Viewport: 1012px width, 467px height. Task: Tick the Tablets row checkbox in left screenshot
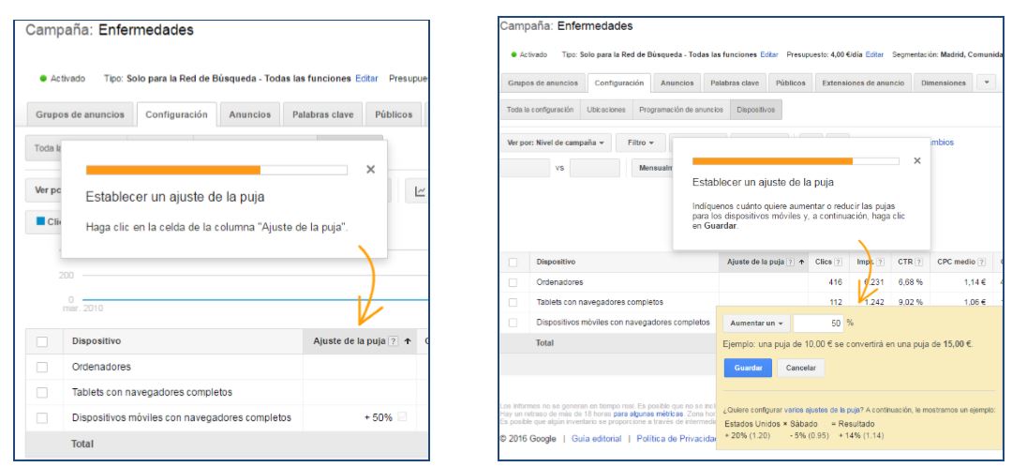[42, 392]
